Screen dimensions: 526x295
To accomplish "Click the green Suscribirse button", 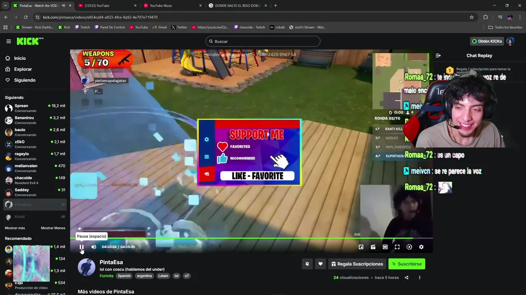I will [x=407, y=264].
